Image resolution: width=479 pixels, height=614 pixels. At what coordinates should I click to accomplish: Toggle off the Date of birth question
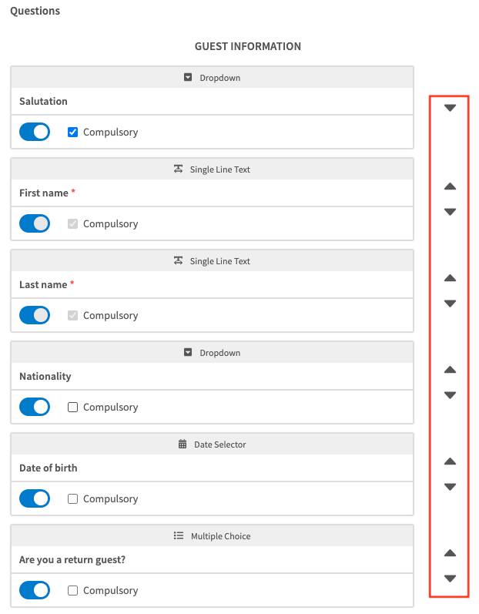(x=35, y=498)
